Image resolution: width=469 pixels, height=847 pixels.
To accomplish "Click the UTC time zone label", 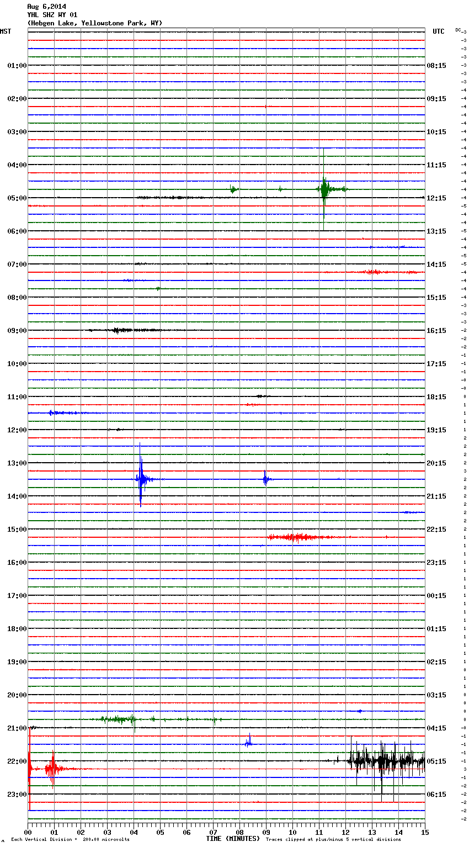I will pyautogui.click(x=439, y=31).
